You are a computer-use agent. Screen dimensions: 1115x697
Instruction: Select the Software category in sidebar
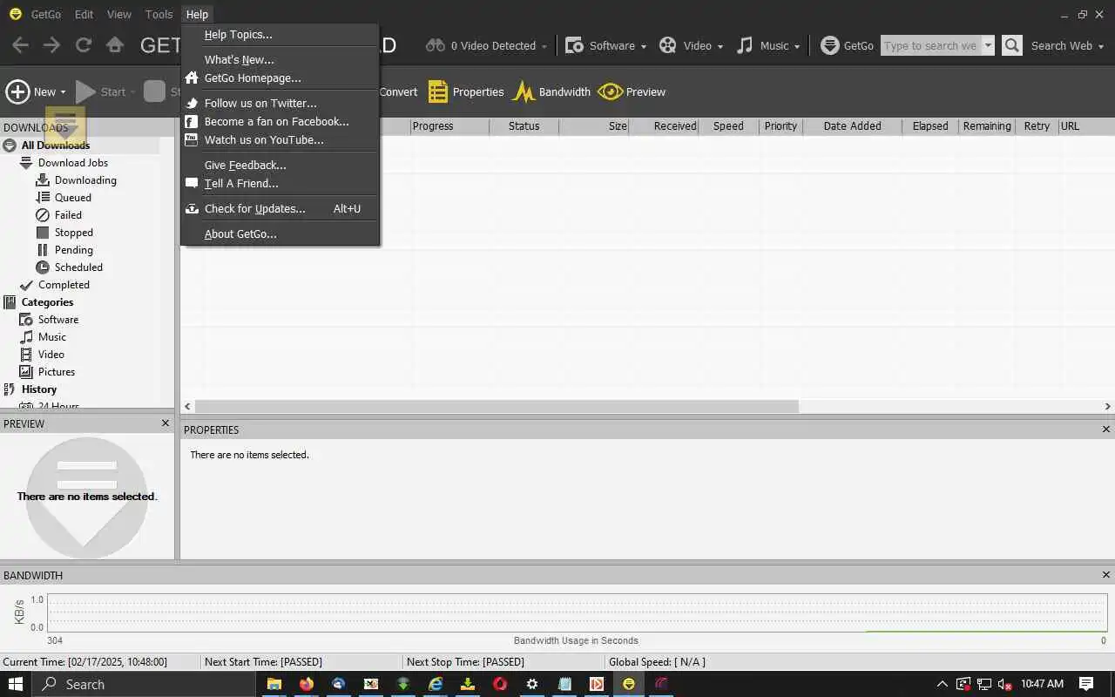(58, 320)
